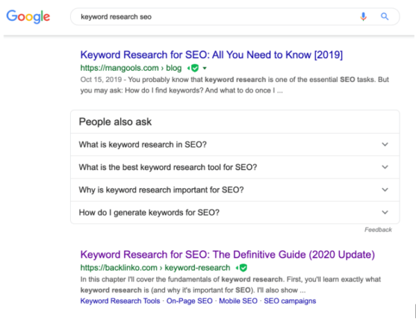The width and height of the screenshot is (416, 321).
Task: Open 'The Definitive Guide (2020 Update)' result
Action: point(227,254)
